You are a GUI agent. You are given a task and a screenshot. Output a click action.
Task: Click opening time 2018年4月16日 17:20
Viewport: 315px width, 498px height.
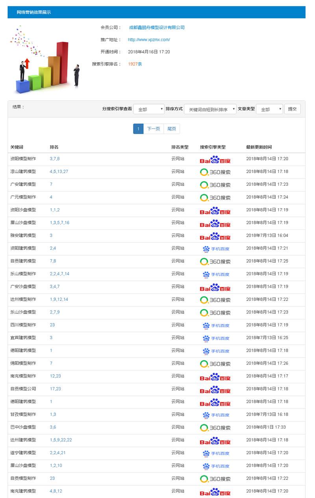[149, 52]
